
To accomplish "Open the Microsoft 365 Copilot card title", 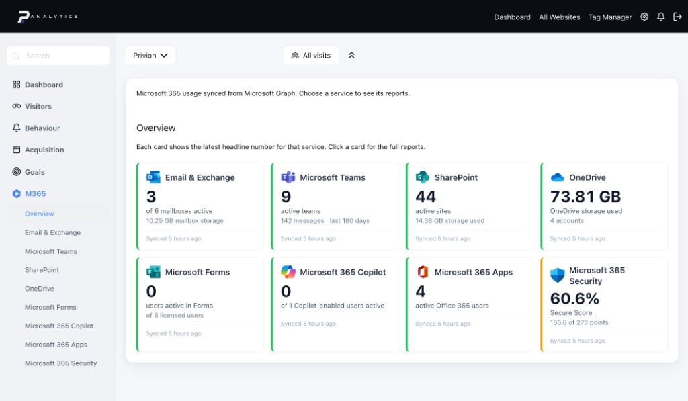I will [343, 272].
